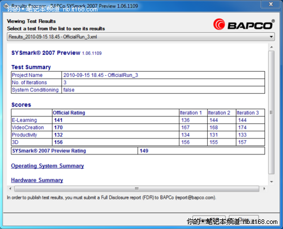
Task: Select the SYSmark 2007 Preview Rating label
Action: click(x=49, y=151)
